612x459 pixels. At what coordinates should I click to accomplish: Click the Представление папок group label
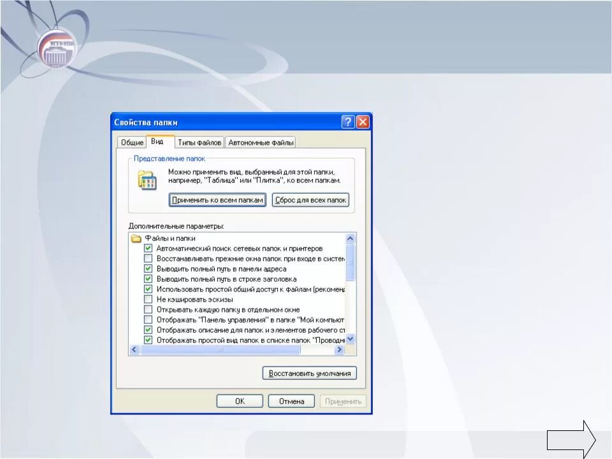[169, 159]
